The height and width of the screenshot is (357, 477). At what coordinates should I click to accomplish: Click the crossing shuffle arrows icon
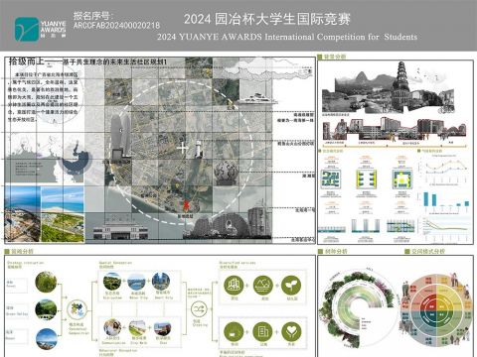click(x=199, y=309)
